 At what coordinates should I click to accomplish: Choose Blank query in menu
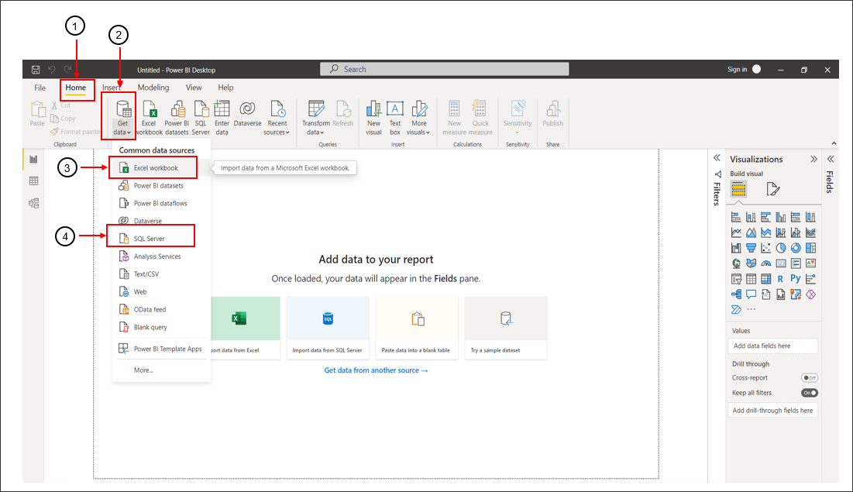click(162, 327)
